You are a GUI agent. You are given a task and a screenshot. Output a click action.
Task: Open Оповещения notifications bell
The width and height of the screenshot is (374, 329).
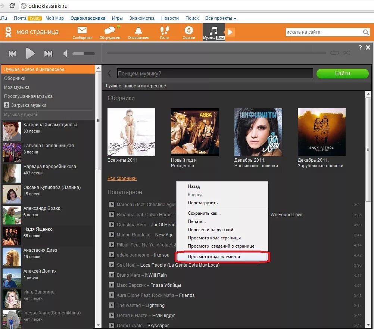click(x=138, y=33)
